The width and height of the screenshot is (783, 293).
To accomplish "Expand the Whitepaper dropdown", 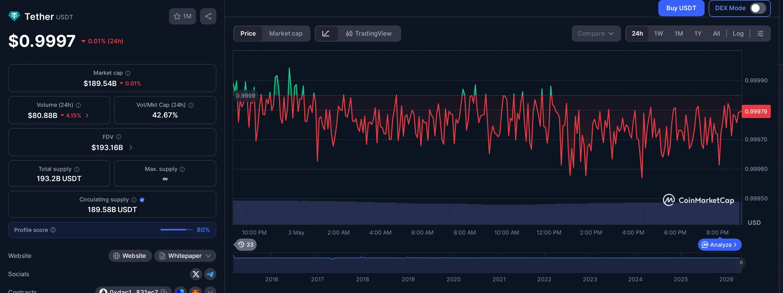I will tap(185, 256).
